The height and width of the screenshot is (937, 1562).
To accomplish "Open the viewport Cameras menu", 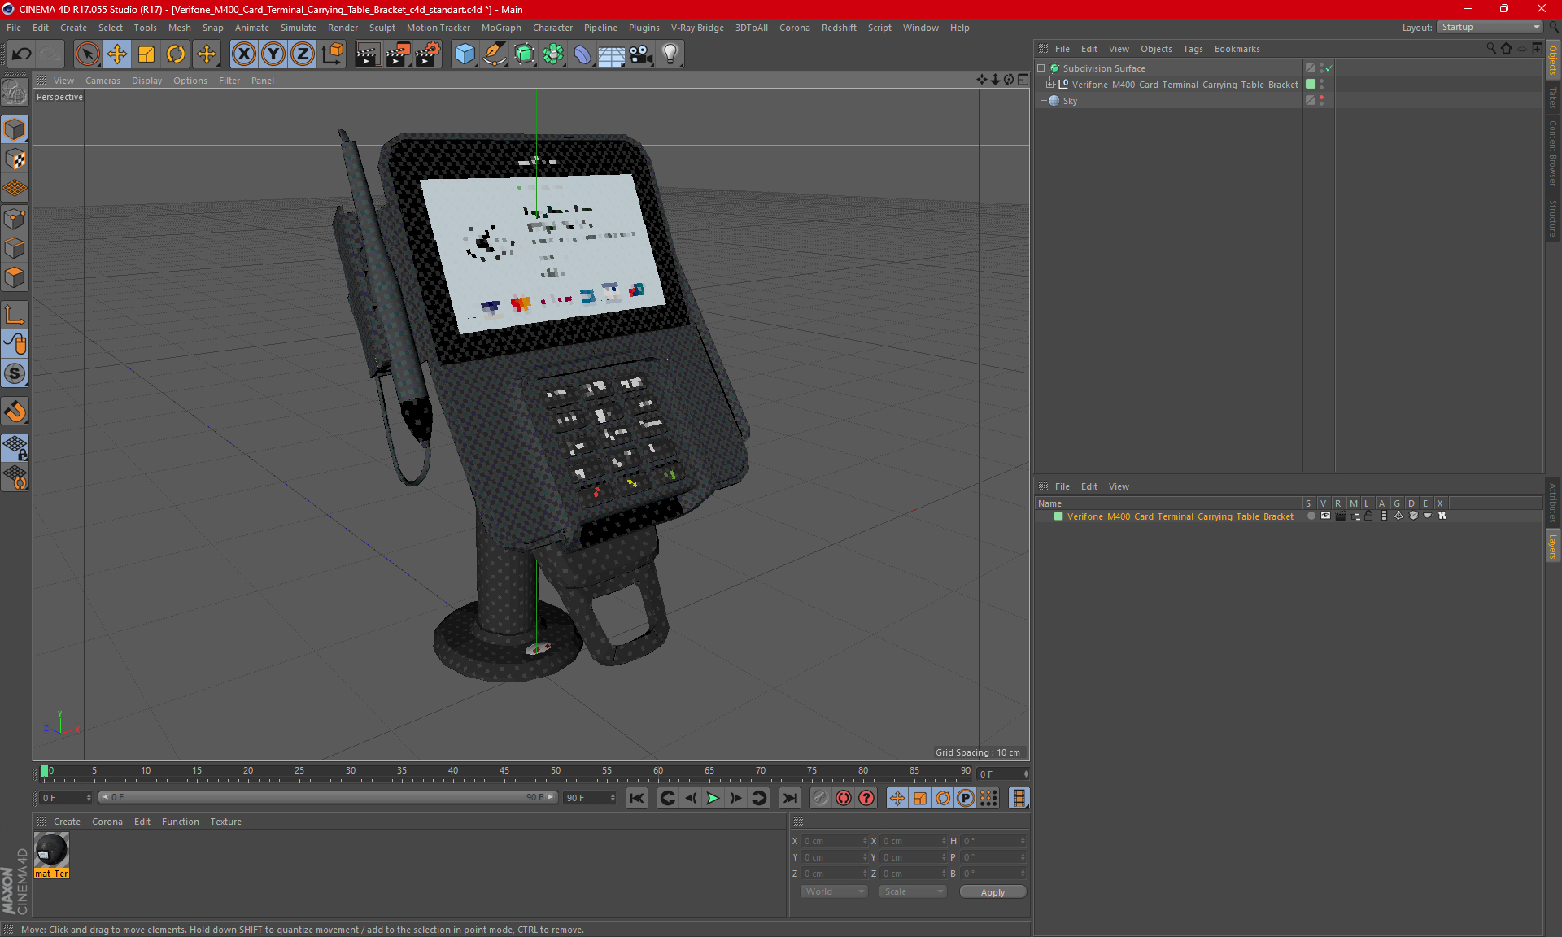I will (x=103, y=81).
